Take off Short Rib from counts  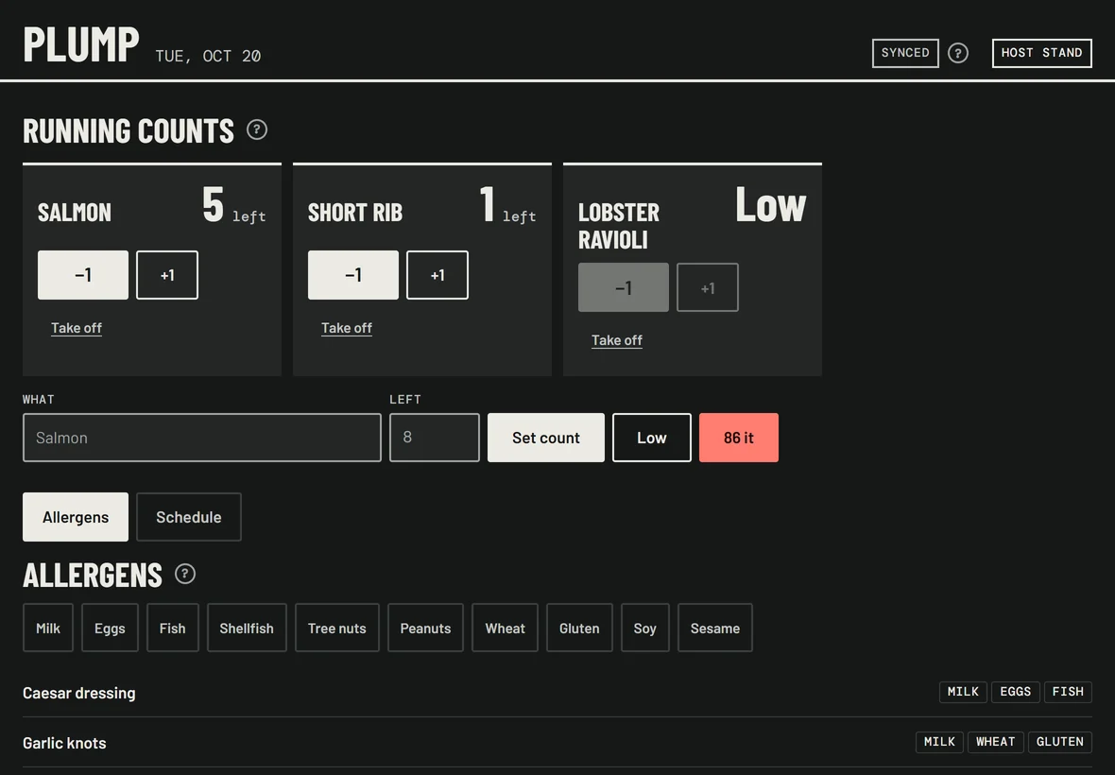346,328
